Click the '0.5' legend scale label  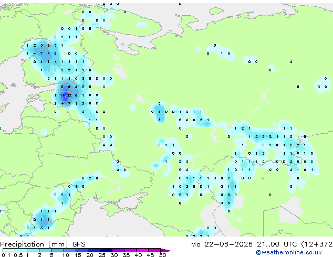[x=18, y=255]
